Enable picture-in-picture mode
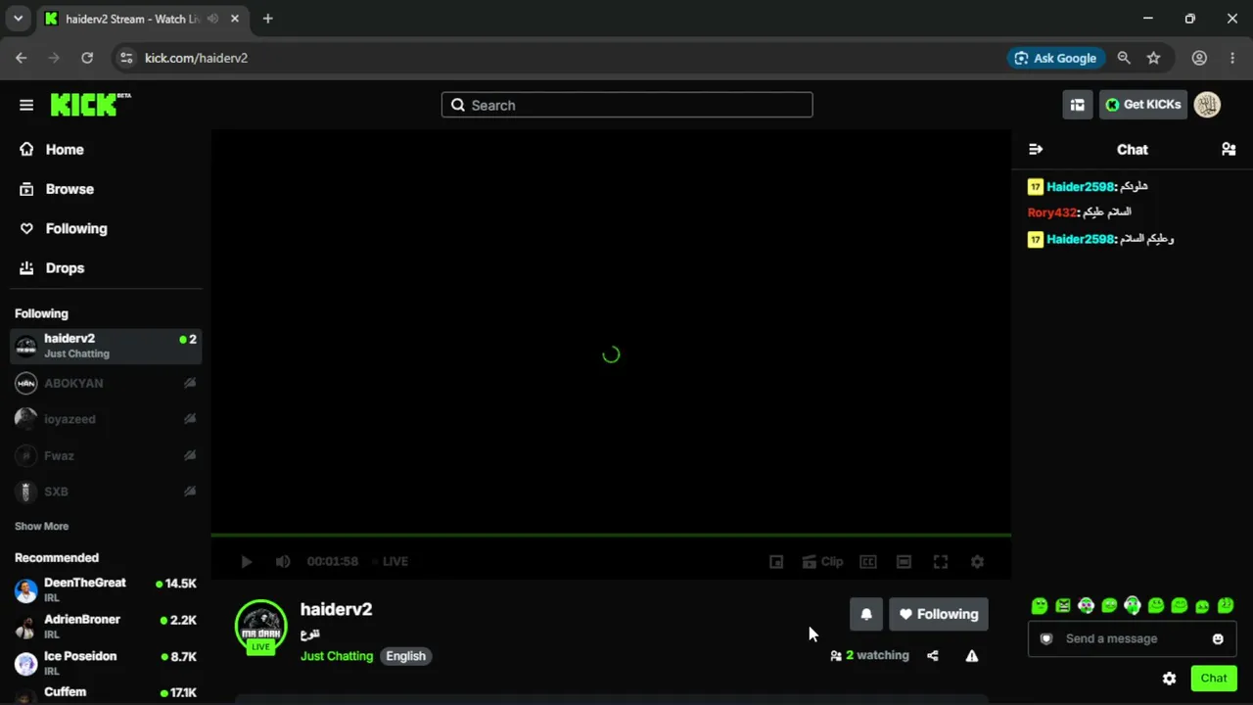Viewport: 1253px width, 705px height. [776, 562]
